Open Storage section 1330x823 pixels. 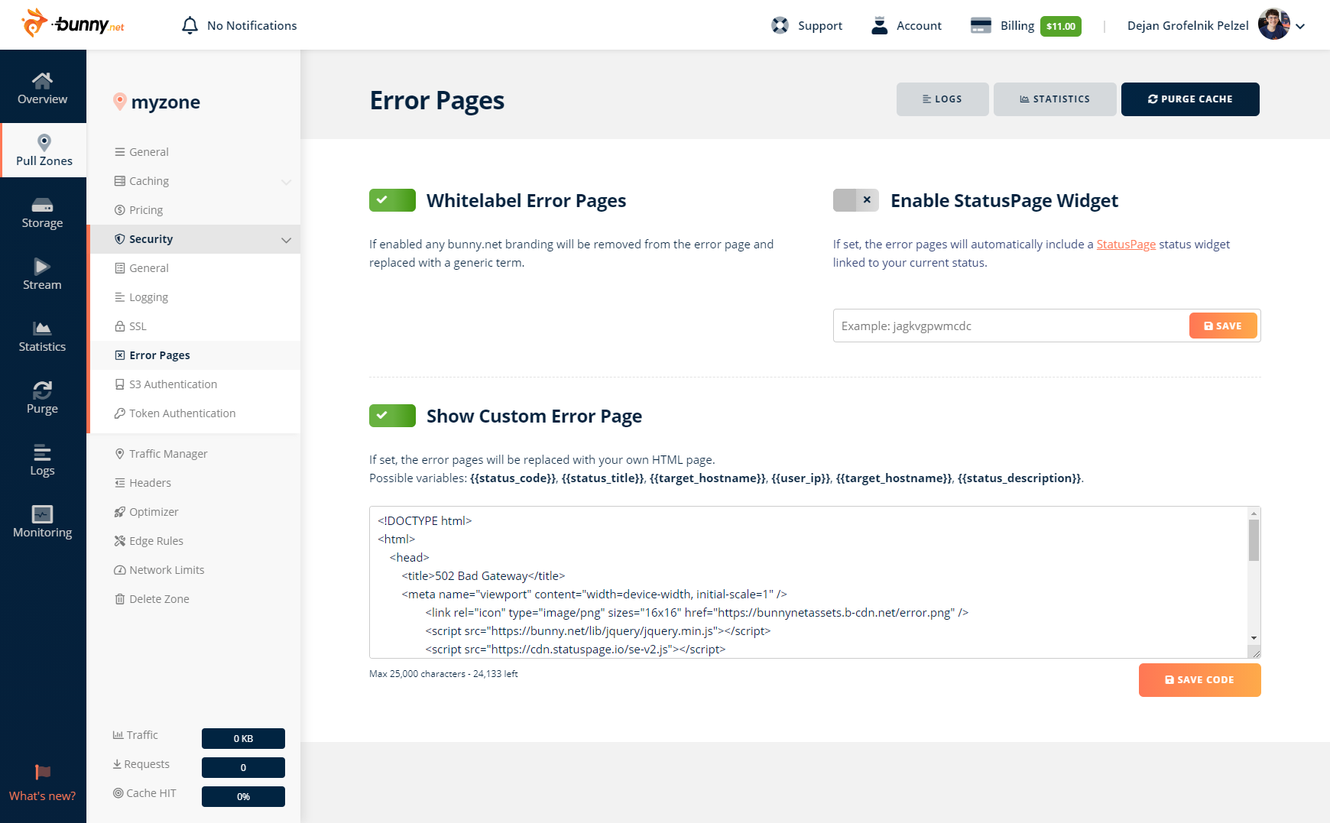coord(43,212)
